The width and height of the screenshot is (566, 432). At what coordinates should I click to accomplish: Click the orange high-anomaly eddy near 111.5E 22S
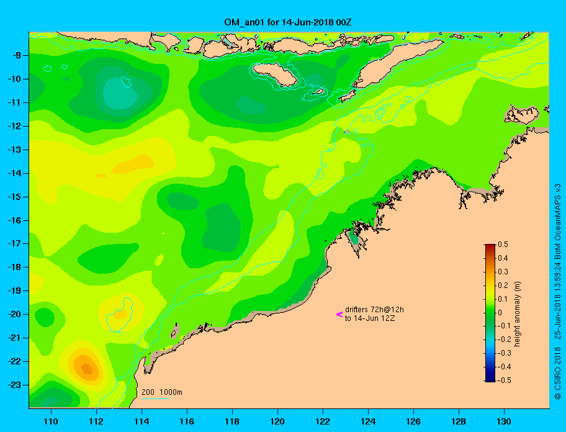(86, 368)
